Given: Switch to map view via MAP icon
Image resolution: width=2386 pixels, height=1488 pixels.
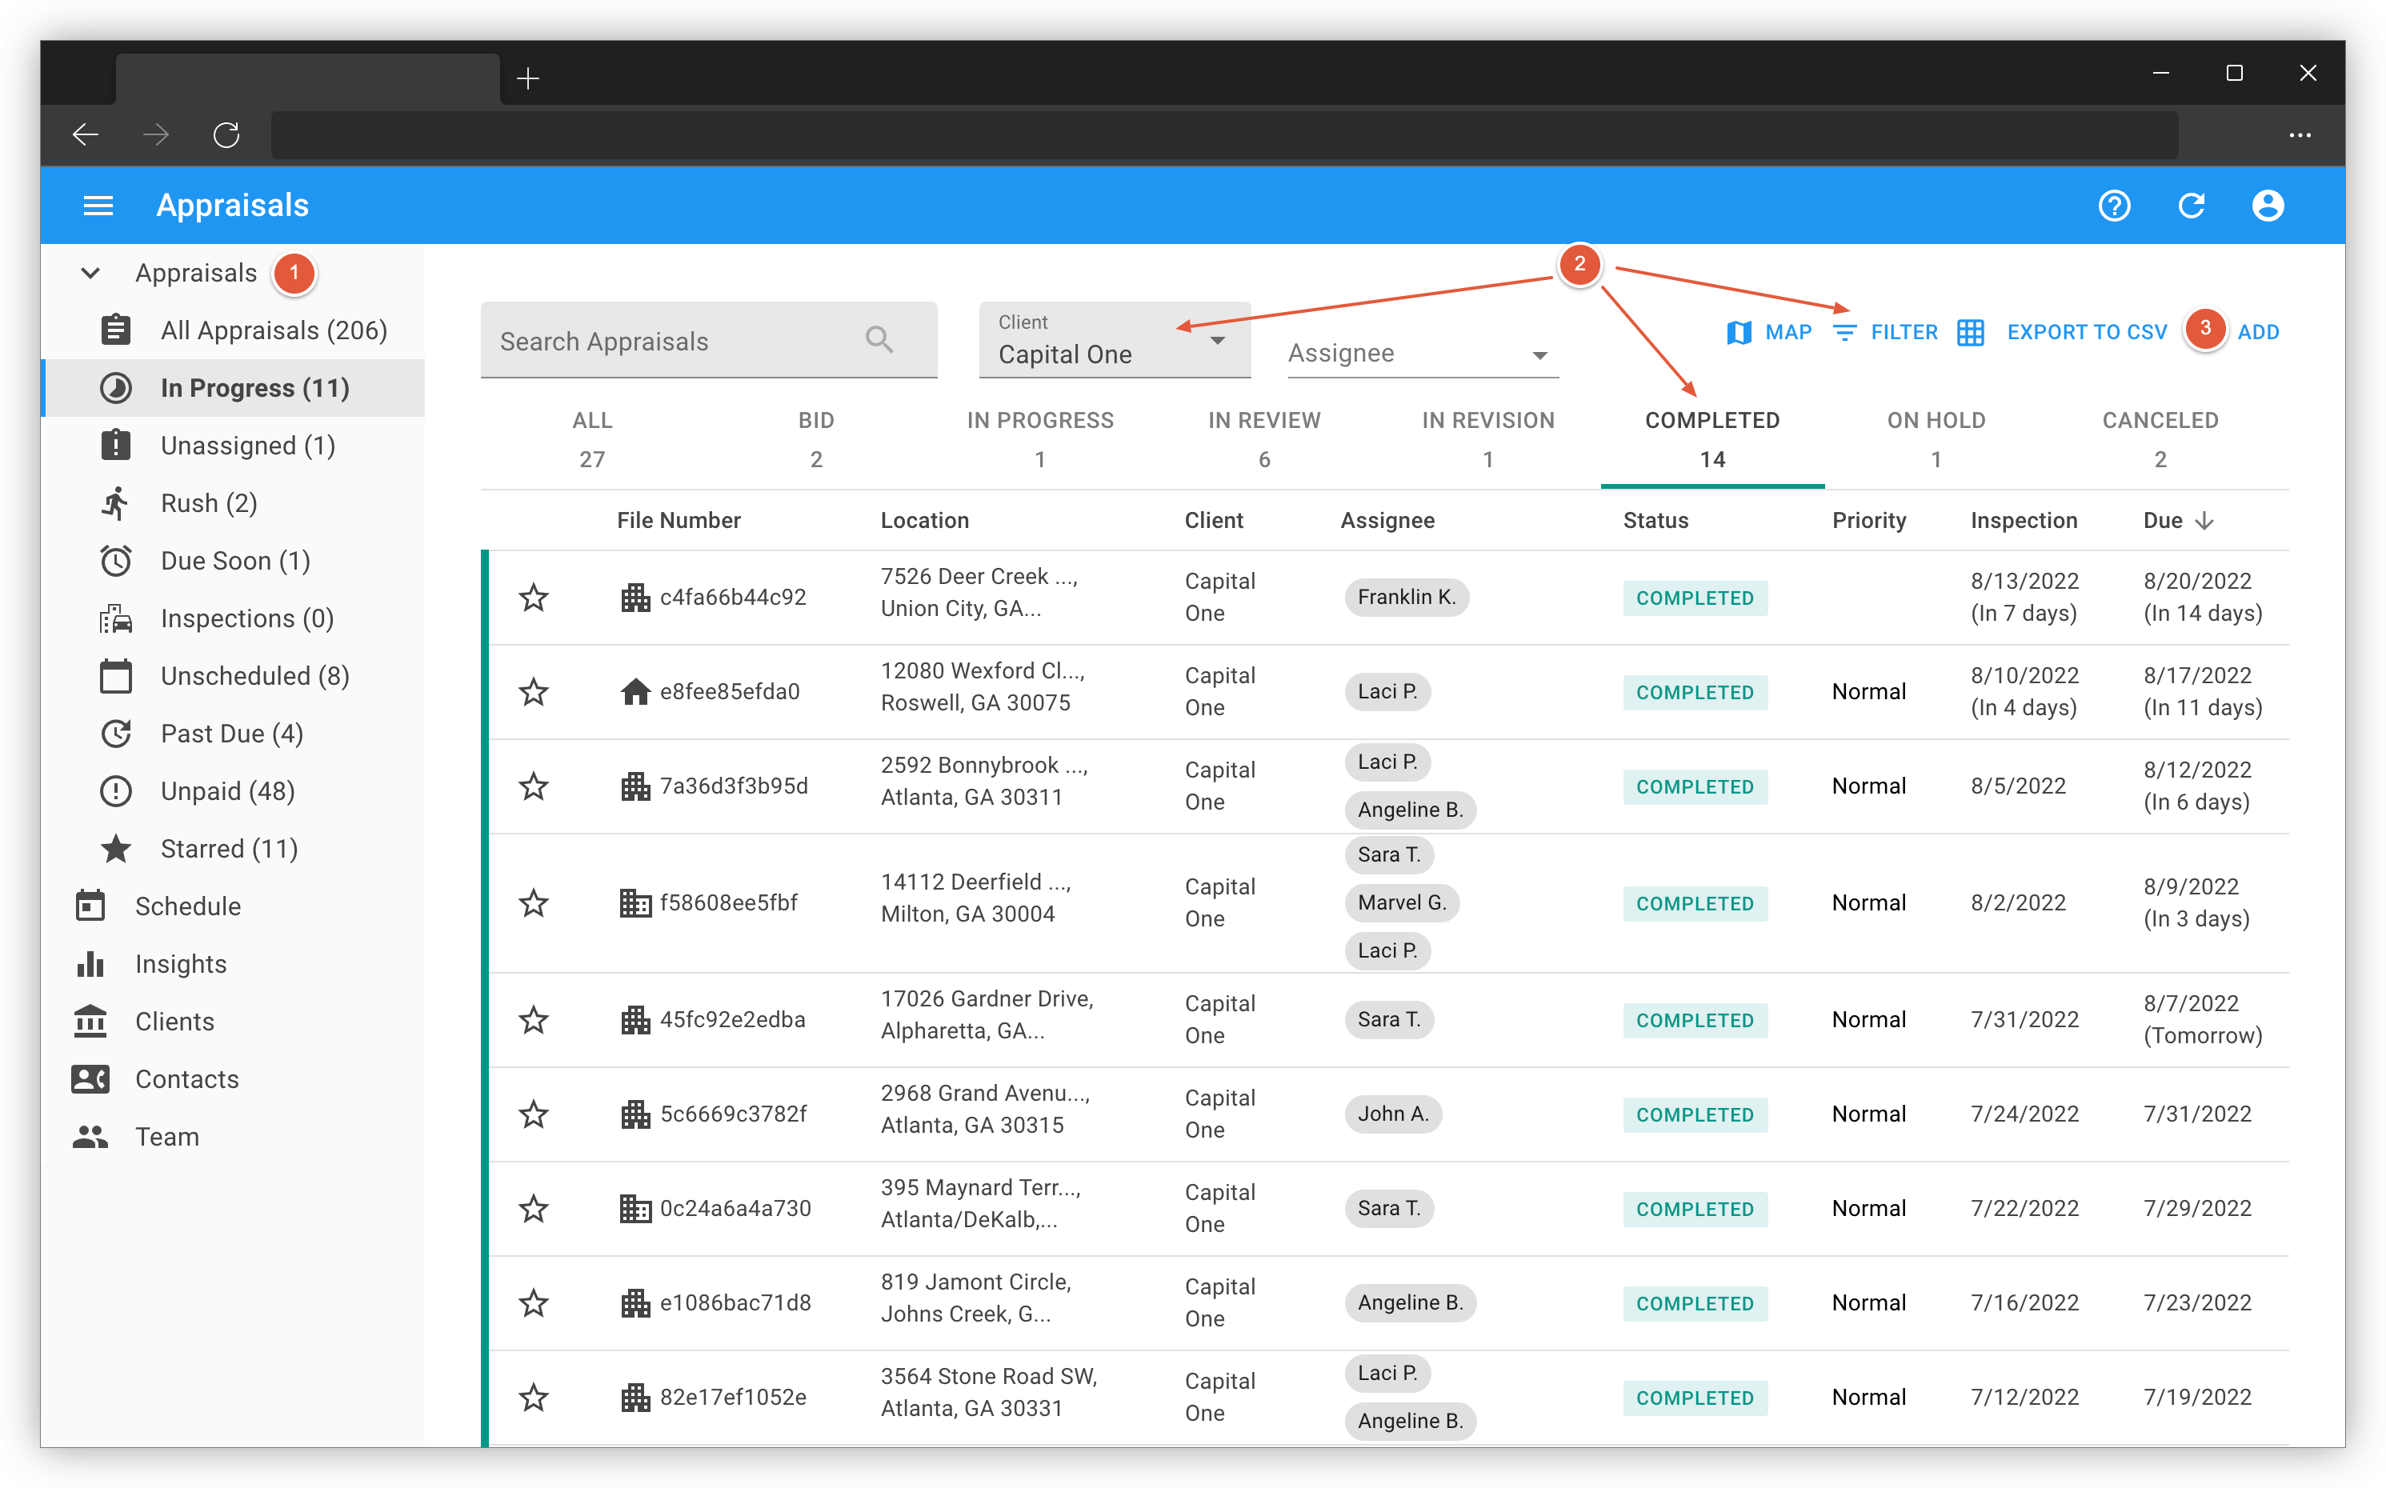Looking at the screenshot, I should pos(1767,333).
